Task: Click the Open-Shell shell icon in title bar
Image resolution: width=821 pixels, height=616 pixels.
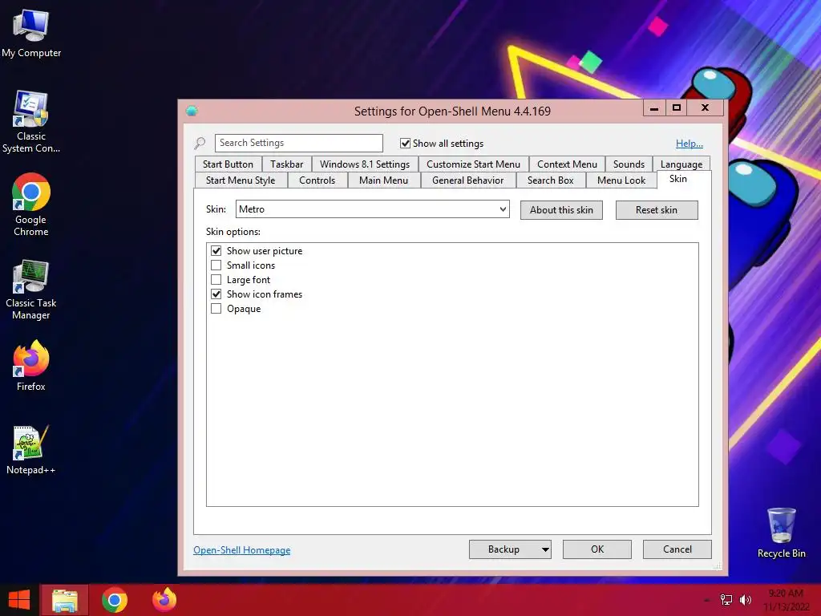Action: (192, 111)
